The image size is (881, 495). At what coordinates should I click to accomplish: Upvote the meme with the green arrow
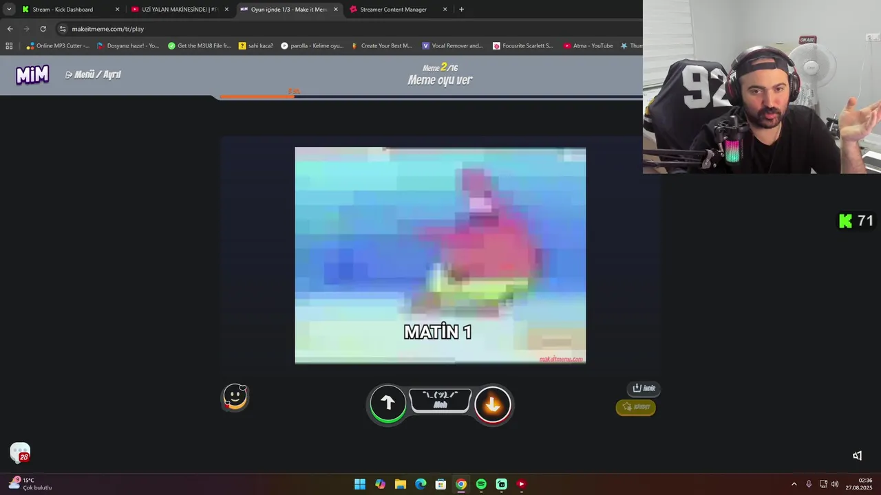pyautogui.click(x=388, y=404)
